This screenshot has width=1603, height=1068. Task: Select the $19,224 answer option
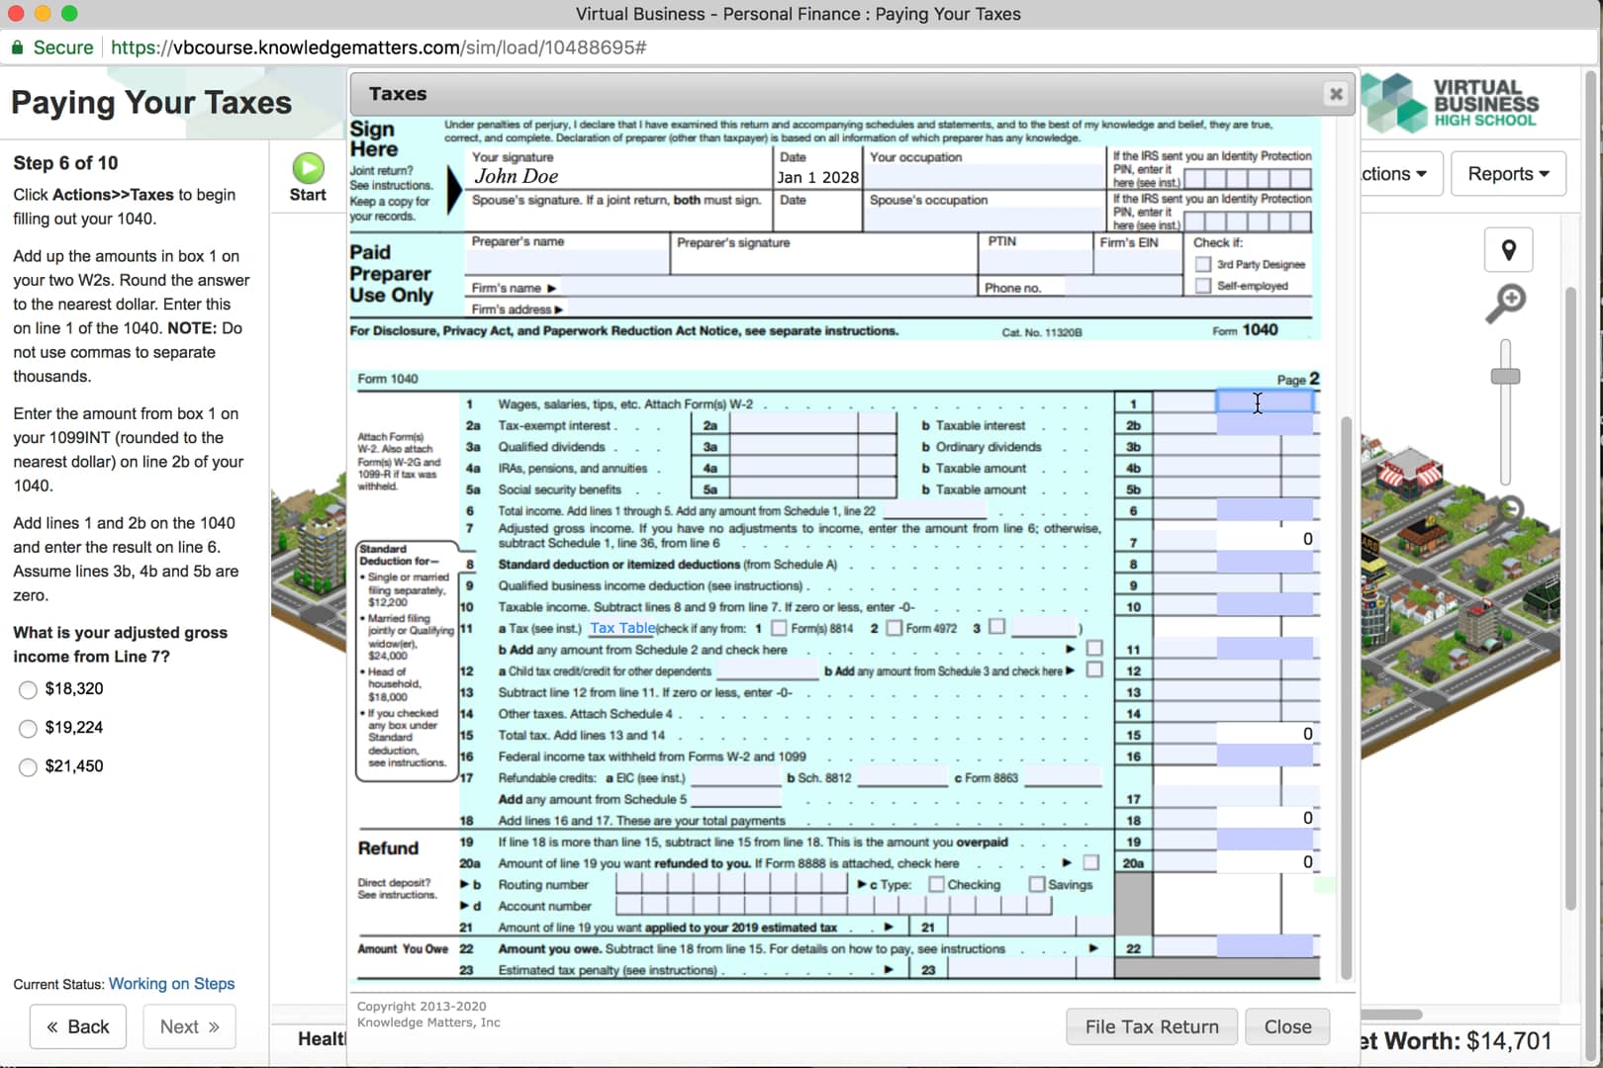tap(28, 729)
